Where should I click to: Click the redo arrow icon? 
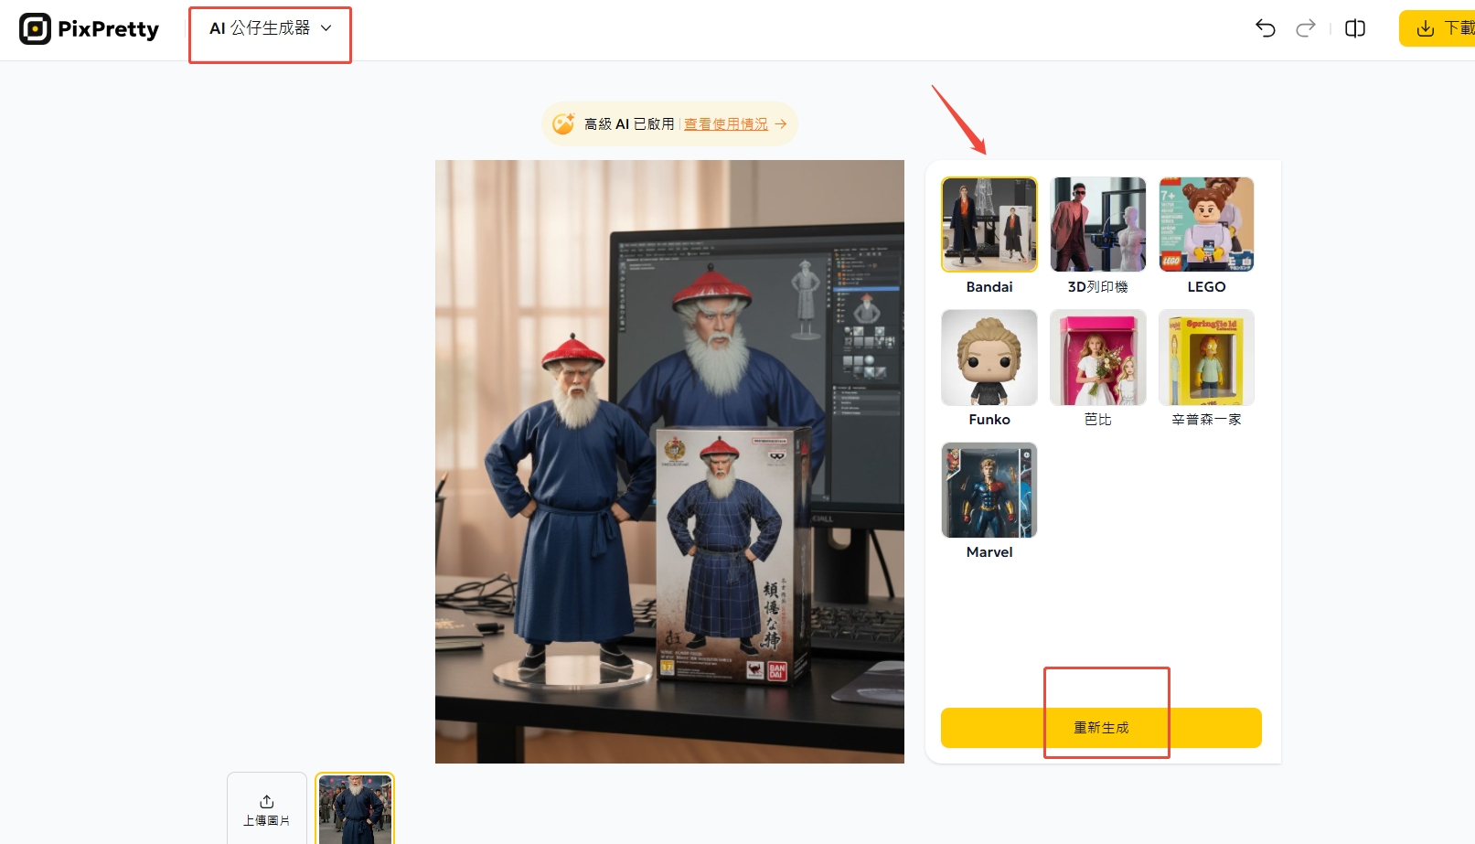(x=1305, y=28)
